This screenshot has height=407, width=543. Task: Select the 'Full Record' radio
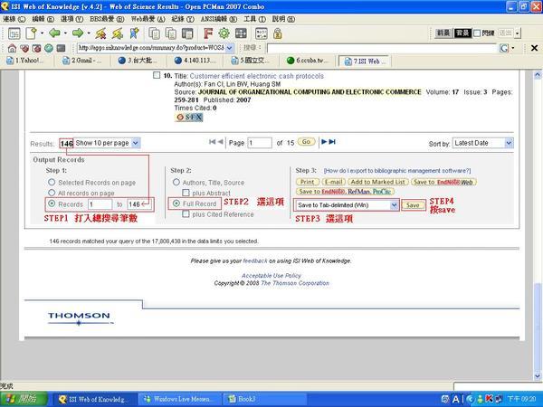click(x=176, y=203)
